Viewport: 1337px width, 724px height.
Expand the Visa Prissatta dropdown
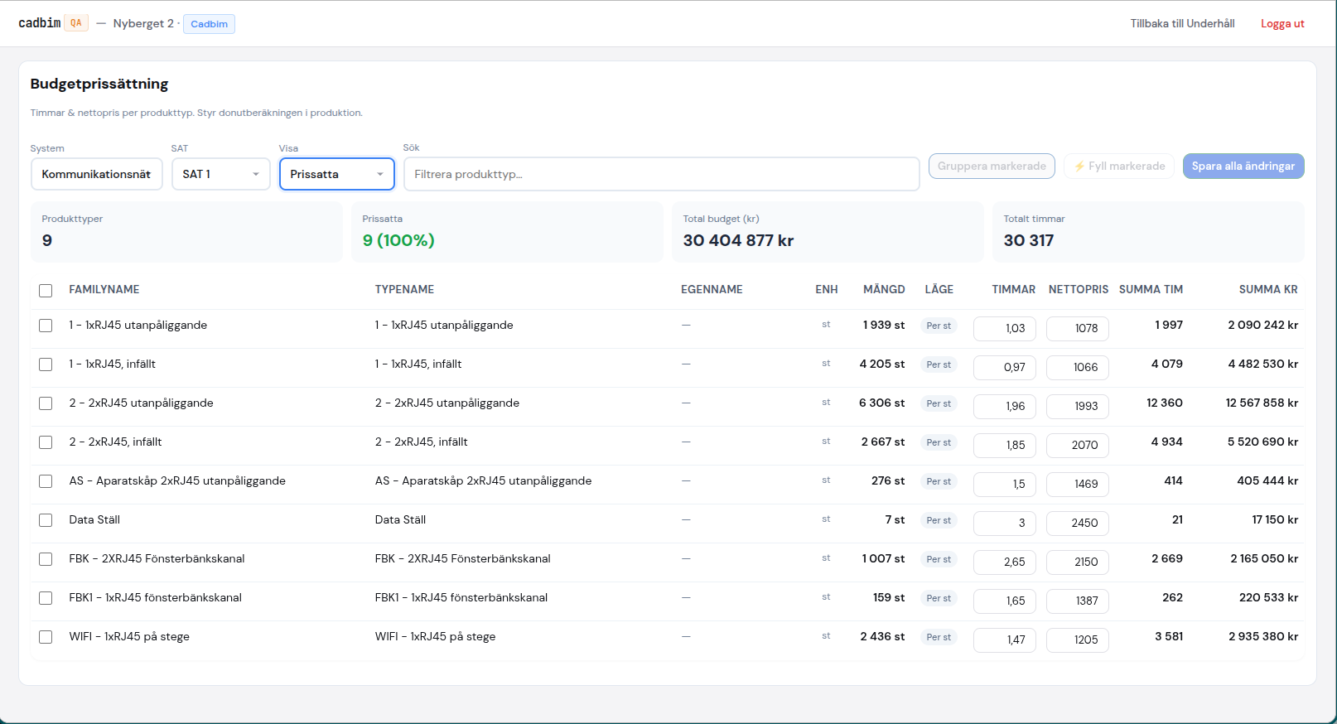pos(336,174)
